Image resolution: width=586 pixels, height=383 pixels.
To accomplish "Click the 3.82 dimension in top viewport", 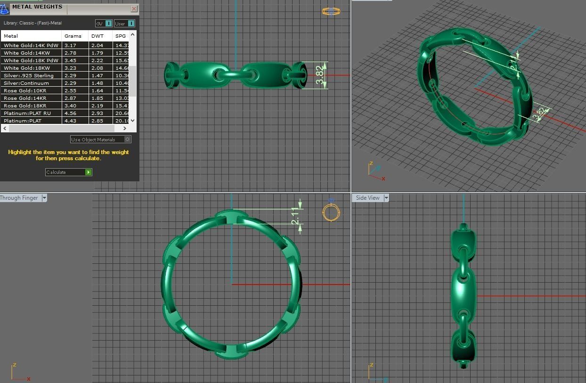I will [x=320, y=75].
